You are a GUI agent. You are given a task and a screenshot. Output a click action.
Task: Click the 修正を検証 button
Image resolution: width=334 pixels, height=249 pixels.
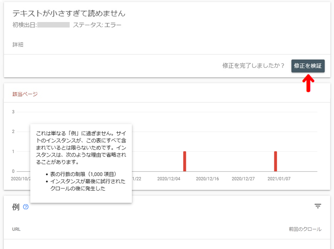coord(308,66)
